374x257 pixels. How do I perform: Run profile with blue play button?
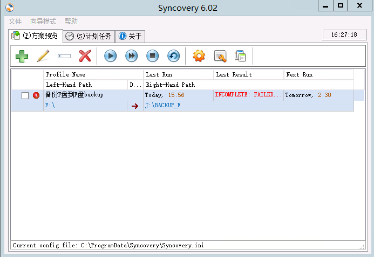(110, 56)
